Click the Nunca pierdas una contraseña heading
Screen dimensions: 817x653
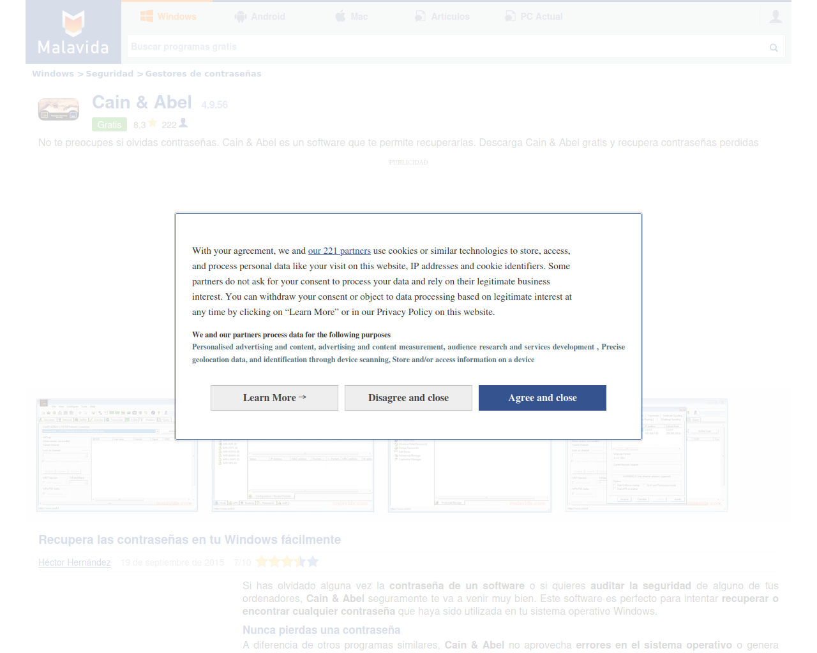pos(321,630)
